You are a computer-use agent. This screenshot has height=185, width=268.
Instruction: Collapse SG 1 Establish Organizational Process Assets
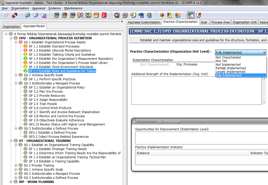pyautogui.click(x=16, y=42)
